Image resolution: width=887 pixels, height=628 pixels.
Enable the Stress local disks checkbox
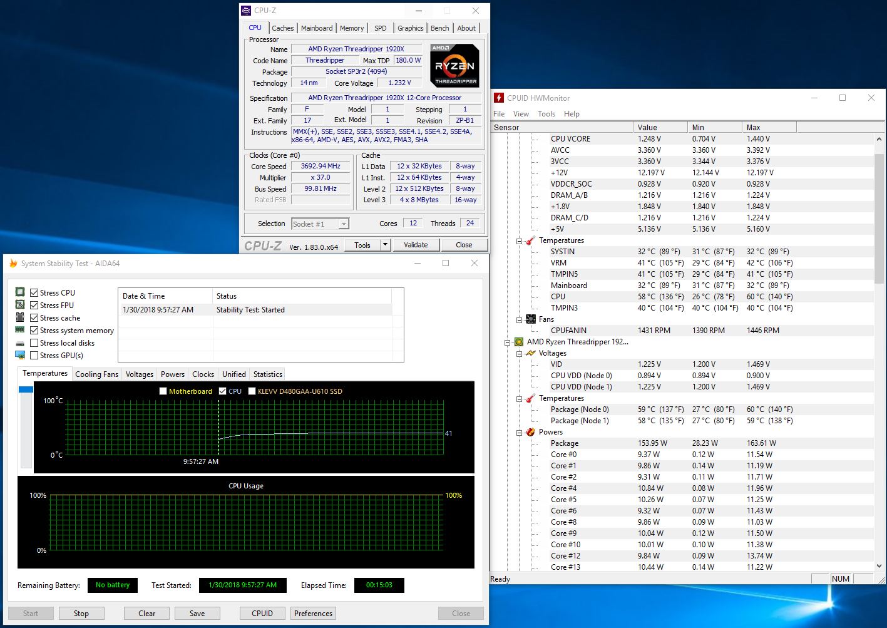[34, 343]
